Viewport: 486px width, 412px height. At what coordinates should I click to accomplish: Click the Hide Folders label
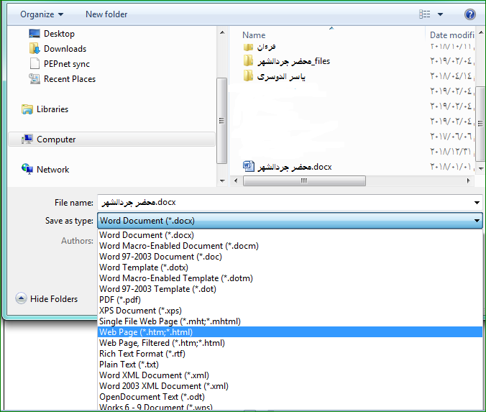tap(54, 299)
